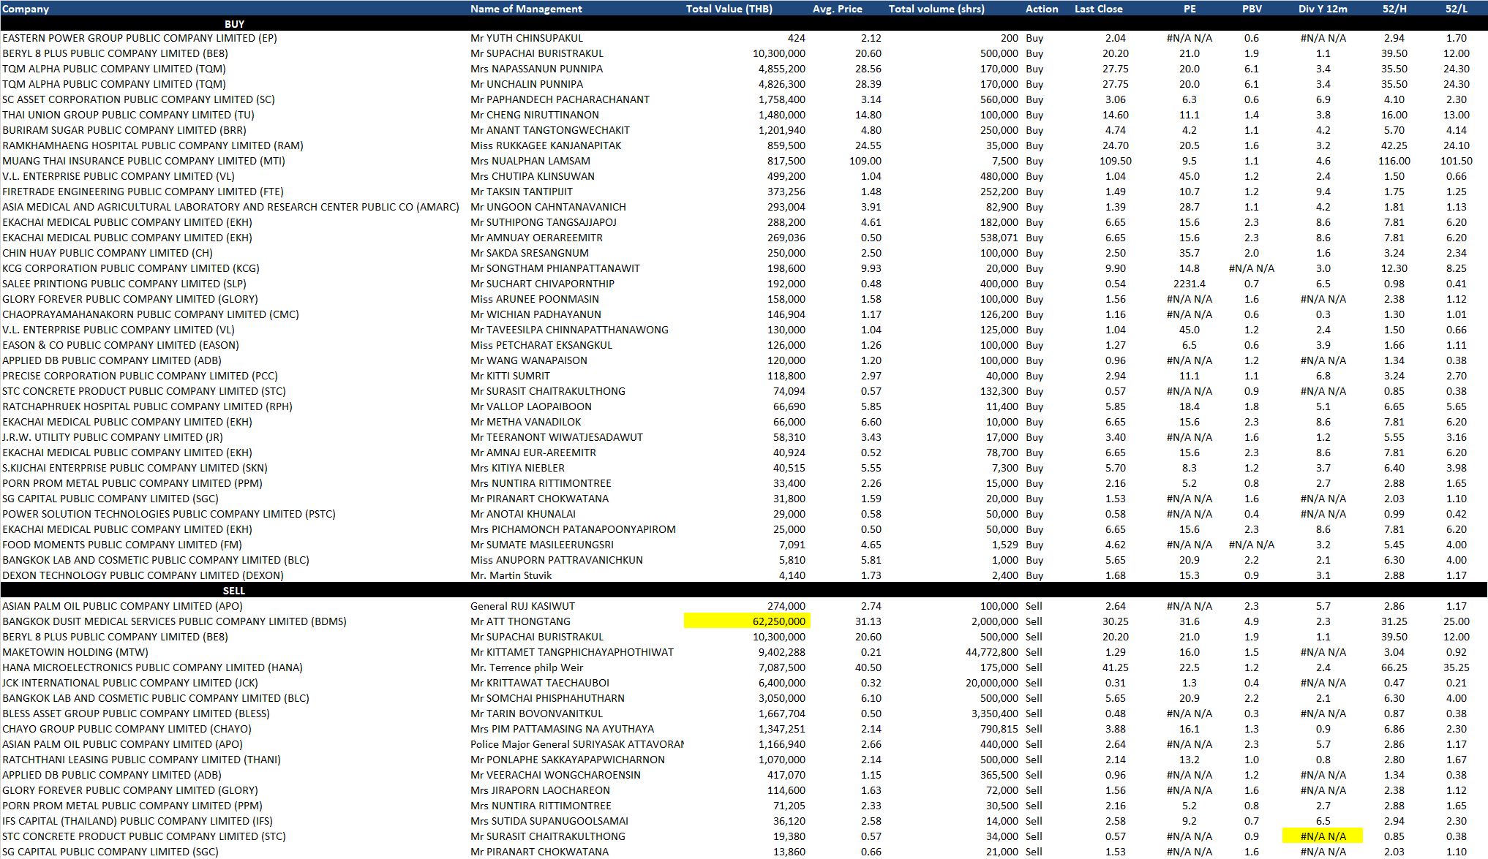Click the SELL section header row
This screenshot has width=1488, height=859.
point(234,591)
